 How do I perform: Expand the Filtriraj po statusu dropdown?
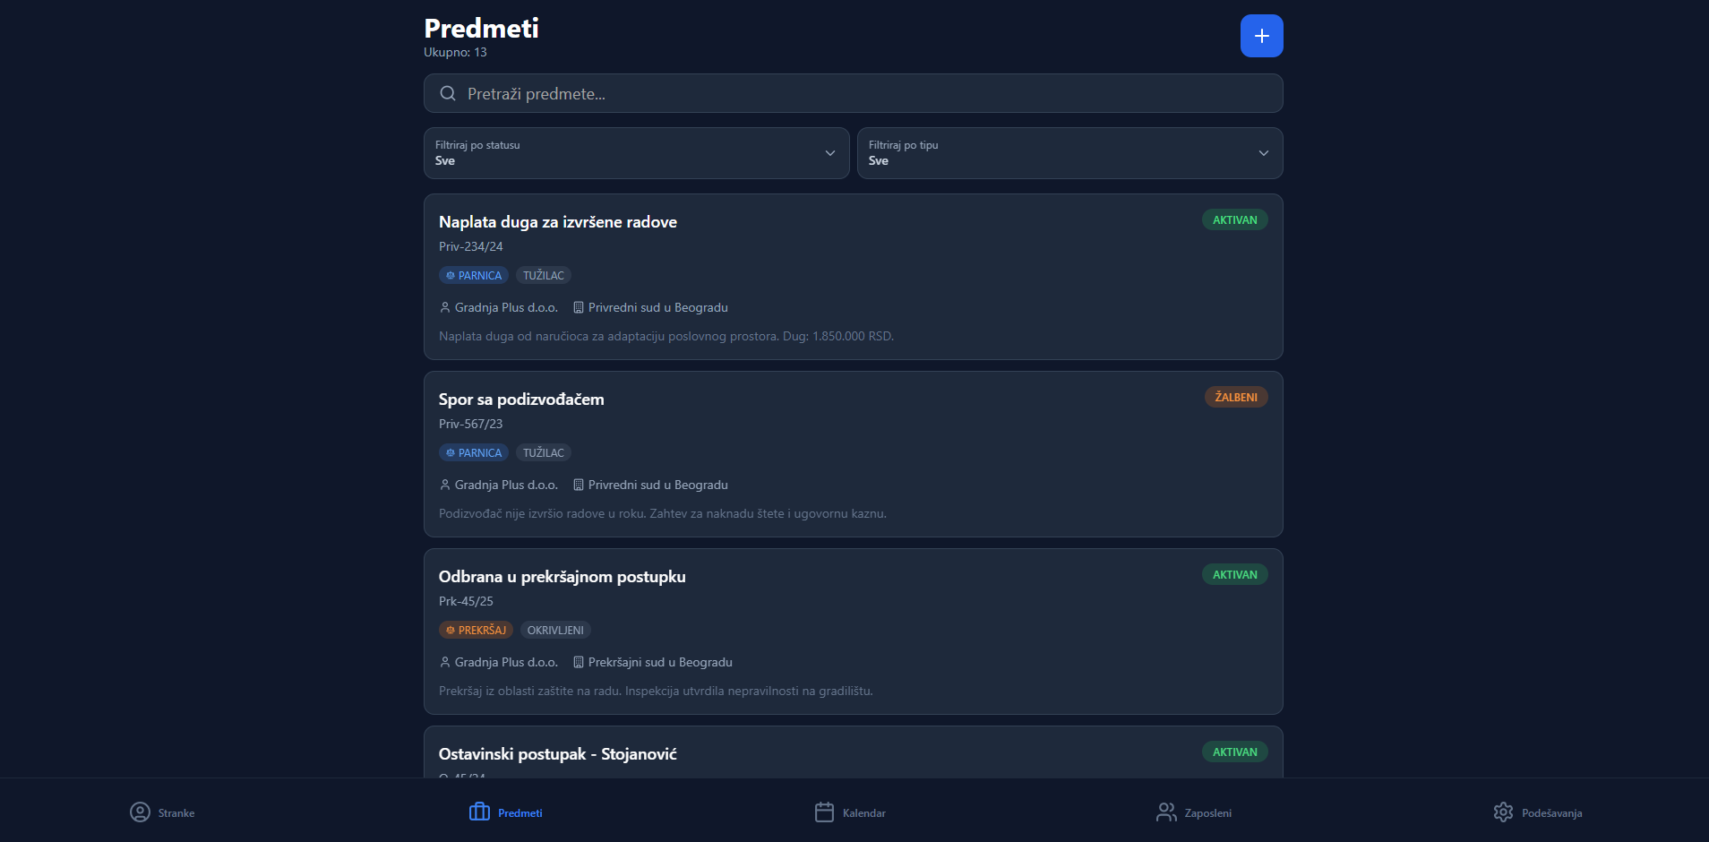click(x=636, y=153)
